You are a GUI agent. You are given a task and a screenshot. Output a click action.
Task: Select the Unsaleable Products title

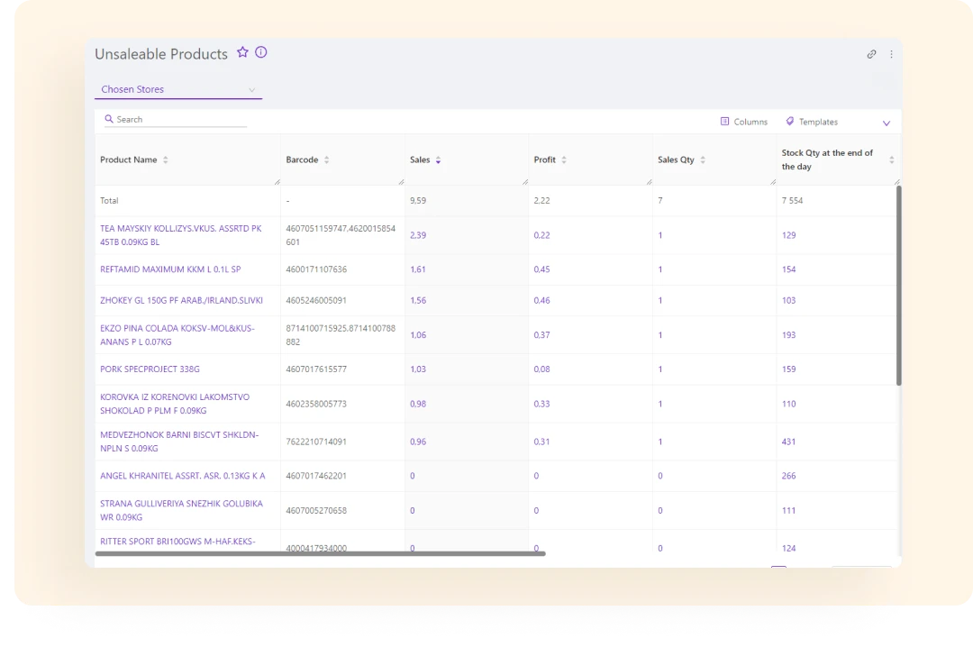(x=160, y=54)
